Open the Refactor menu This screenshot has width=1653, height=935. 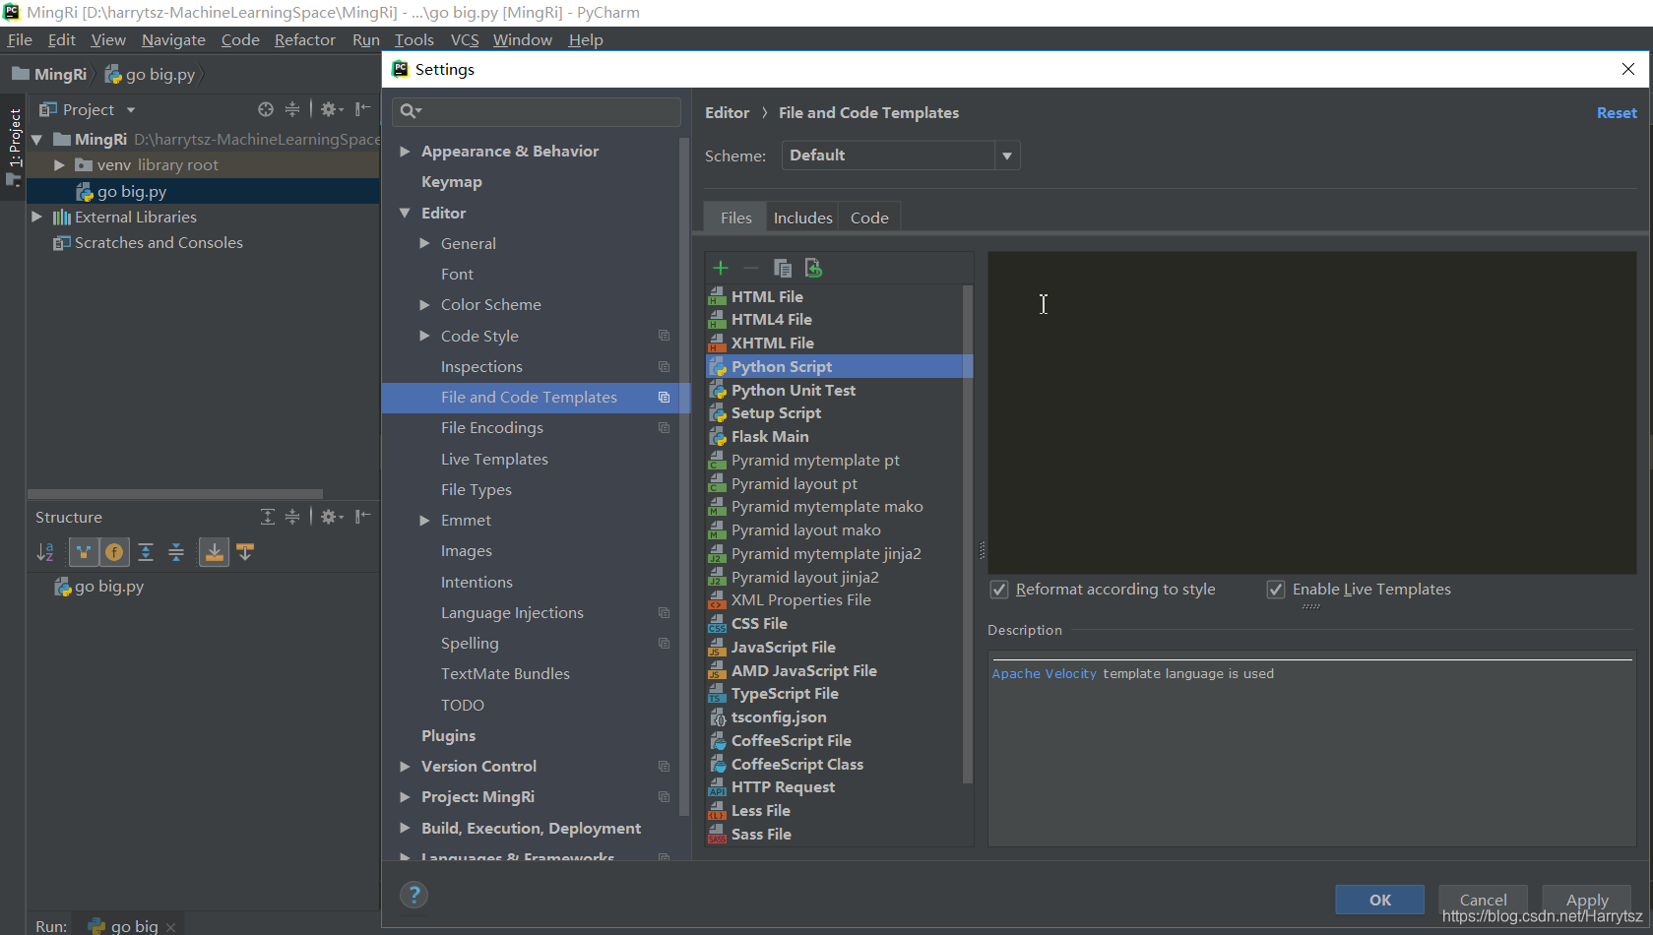305,39
